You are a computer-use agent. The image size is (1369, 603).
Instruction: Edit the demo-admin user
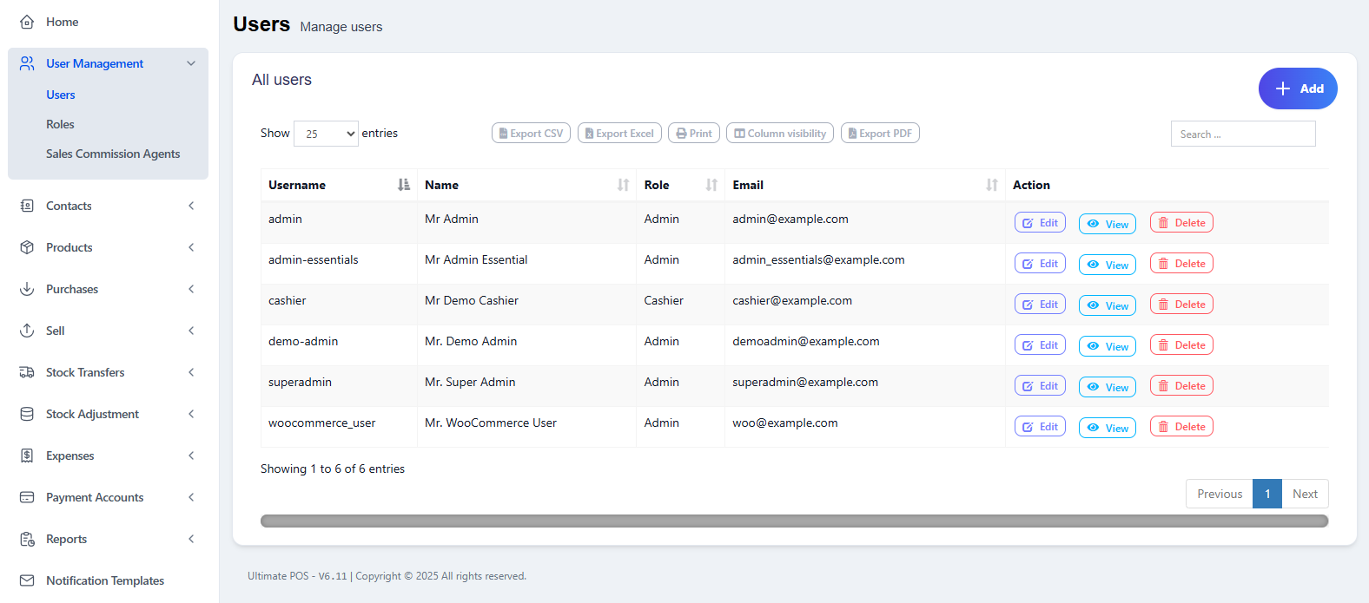tap(1040, 344)
